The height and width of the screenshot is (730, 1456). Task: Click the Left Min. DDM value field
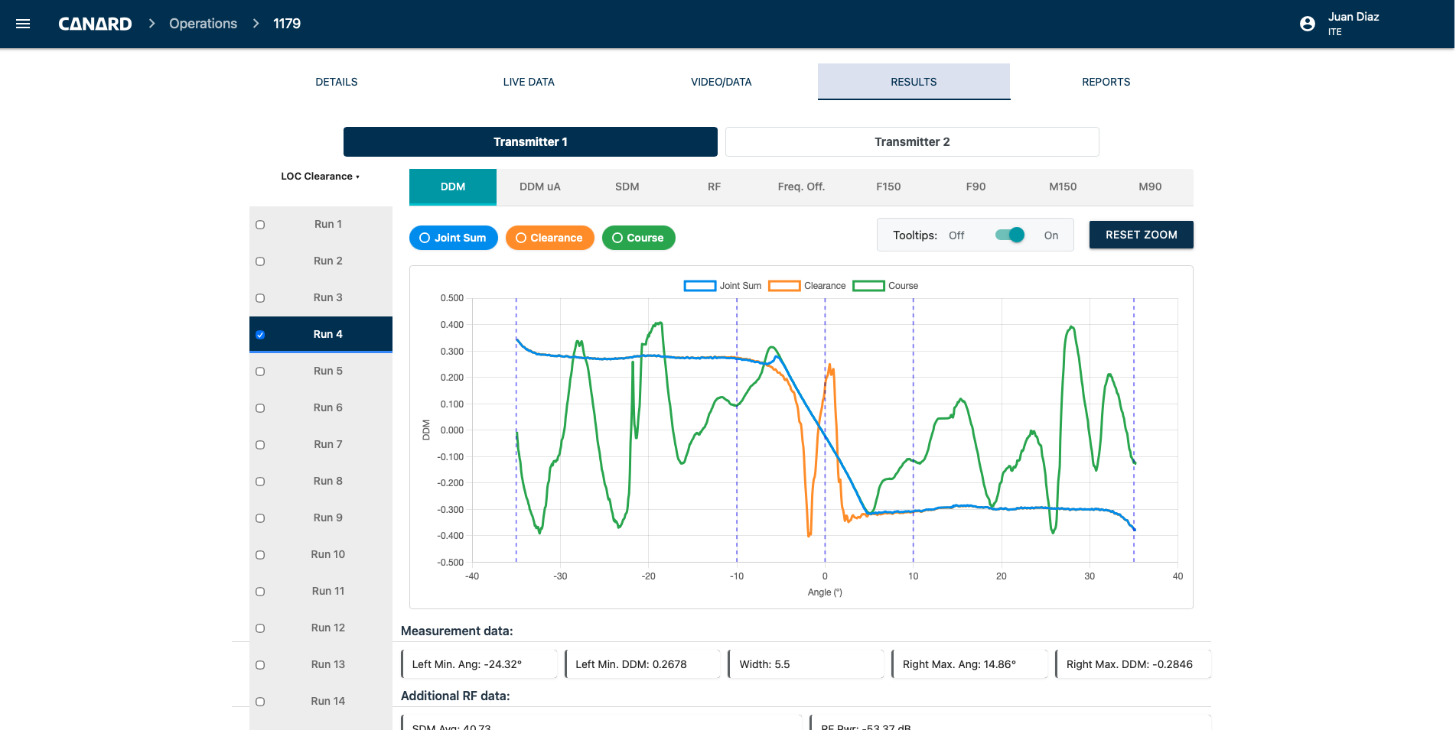tap(642, 664)
